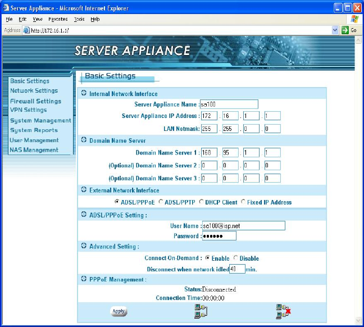
Task: Click the page icon in the address bar
Action: click(x=26, y=30)
